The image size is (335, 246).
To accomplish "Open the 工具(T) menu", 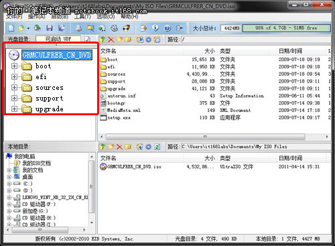I will (82, 17).
